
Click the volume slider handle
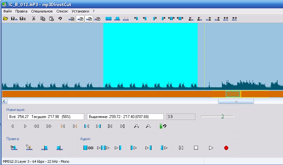pyautogui.click(x=222, y=116)
